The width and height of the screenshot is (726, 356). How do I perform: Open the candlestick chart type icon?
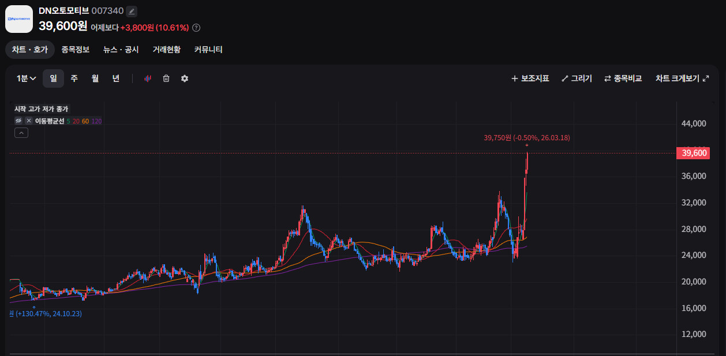pyautogui.click(x=148, y=78)
